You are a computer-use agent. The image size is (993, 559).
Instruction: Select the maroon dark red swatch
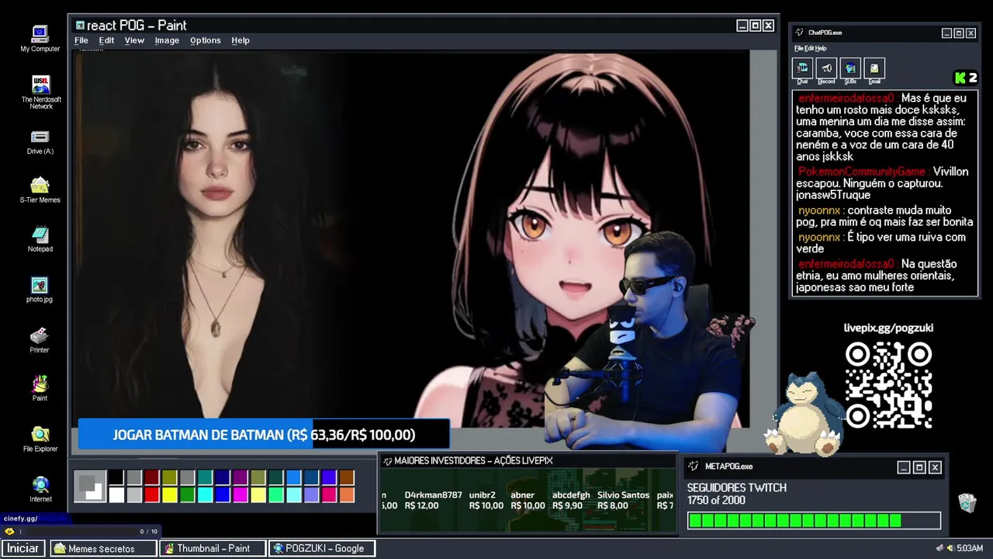click(x=151, y=478)
